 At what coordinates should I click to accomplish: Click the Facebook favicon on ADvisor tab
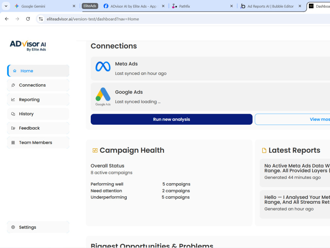pyautogui.click(x=106, y=6)
